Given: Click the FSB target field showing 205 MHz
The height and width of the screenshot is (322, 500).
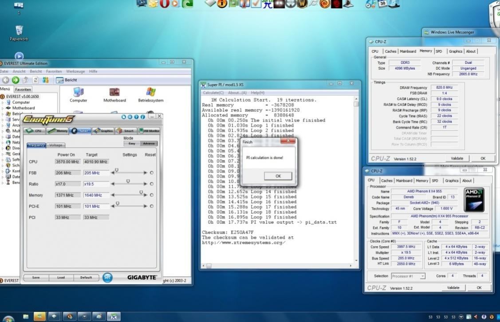Looking at the screenshot, I should [x=96, y=173].
